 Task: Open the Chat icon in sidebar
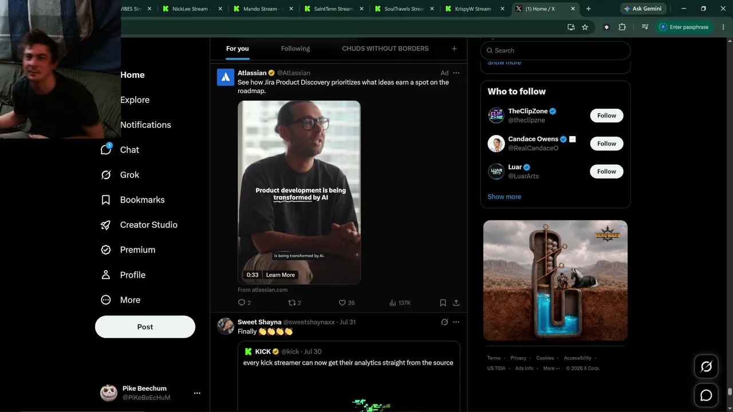pos(106,149)
